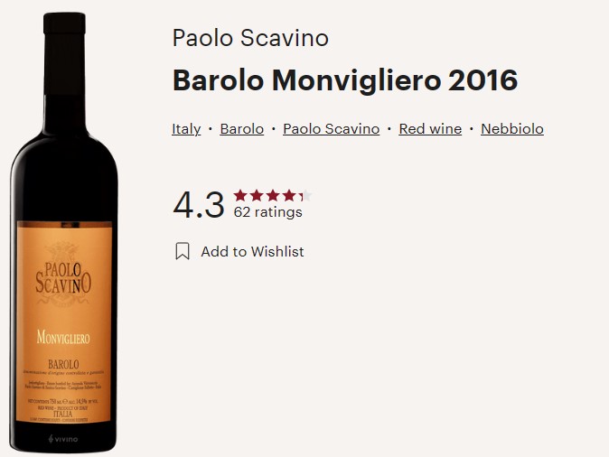The width and height of the screenshot is (609, 457).
Task: Click the orange Monvigliero bottle label
Action: point(64,322)
